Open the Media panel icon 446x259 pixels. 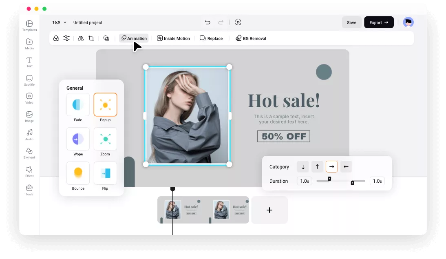pyautogui.click(x=29, y=44)
